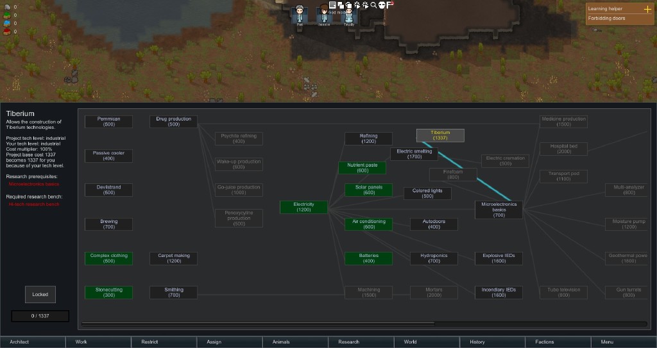Open the debug log list icon
Screen dimensions: 657x348
point(332,5)
